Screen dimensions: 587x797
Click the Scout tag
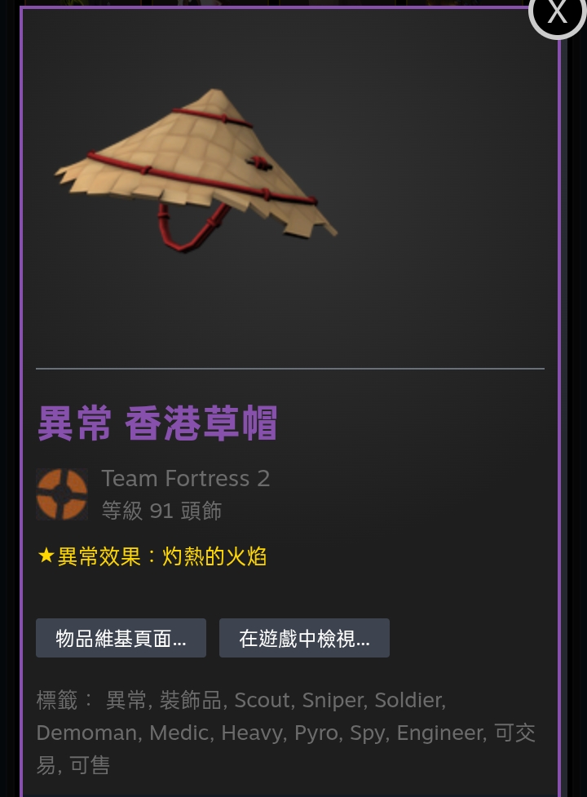(x=262, y=700)
